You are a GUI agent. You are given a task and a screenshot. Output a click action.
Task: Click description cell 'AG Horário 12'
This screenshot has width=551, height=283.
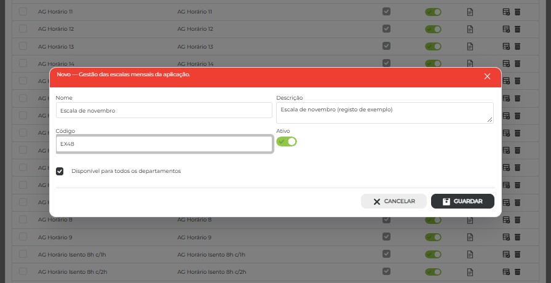click(195, 29)
